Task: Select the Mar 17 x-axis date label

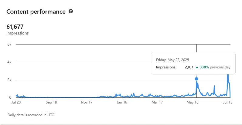Action: pyautogui.click(x=157, y=102)
